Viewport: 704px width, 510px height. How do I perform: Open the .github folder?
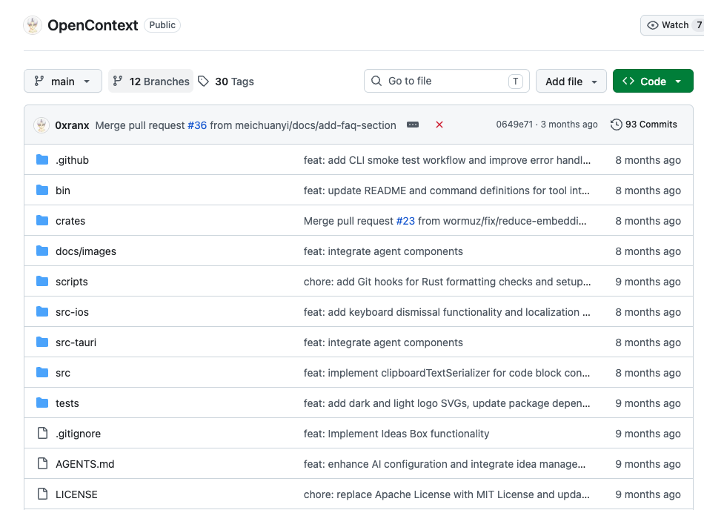click(72, 160)
